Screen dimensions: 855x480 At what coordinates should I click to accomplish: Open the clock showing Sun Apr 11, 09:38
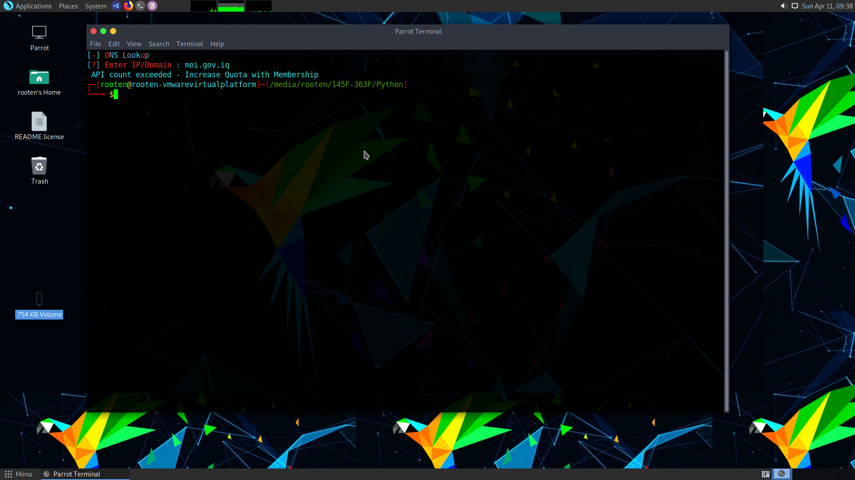(827, 6)
